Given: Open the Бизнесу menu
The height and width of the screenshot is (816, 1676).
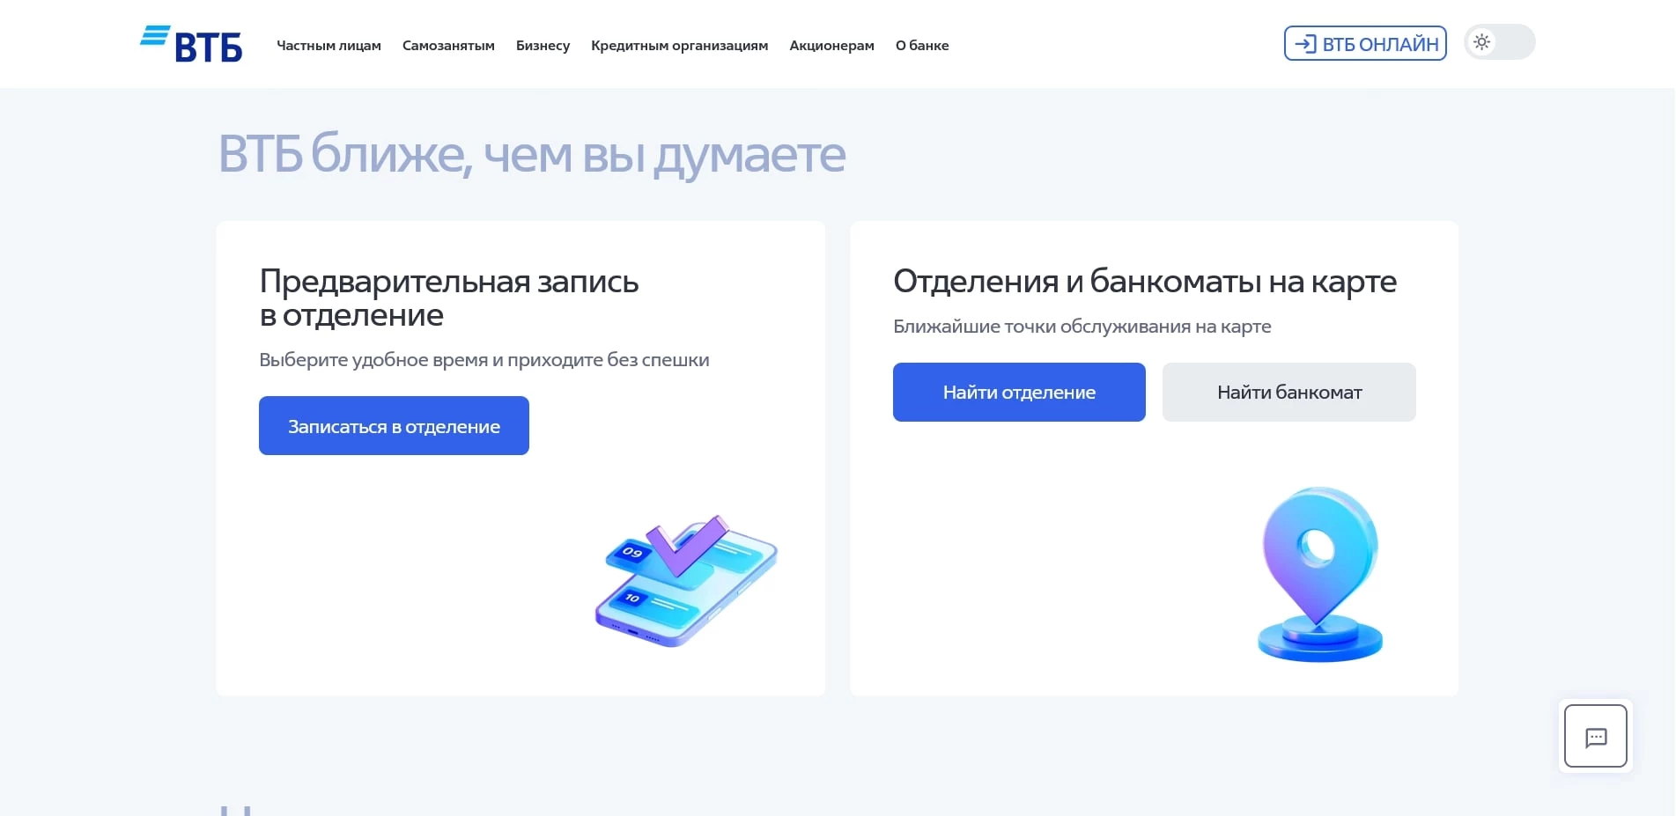Looking at the screenshot, I should pos(543,45).
